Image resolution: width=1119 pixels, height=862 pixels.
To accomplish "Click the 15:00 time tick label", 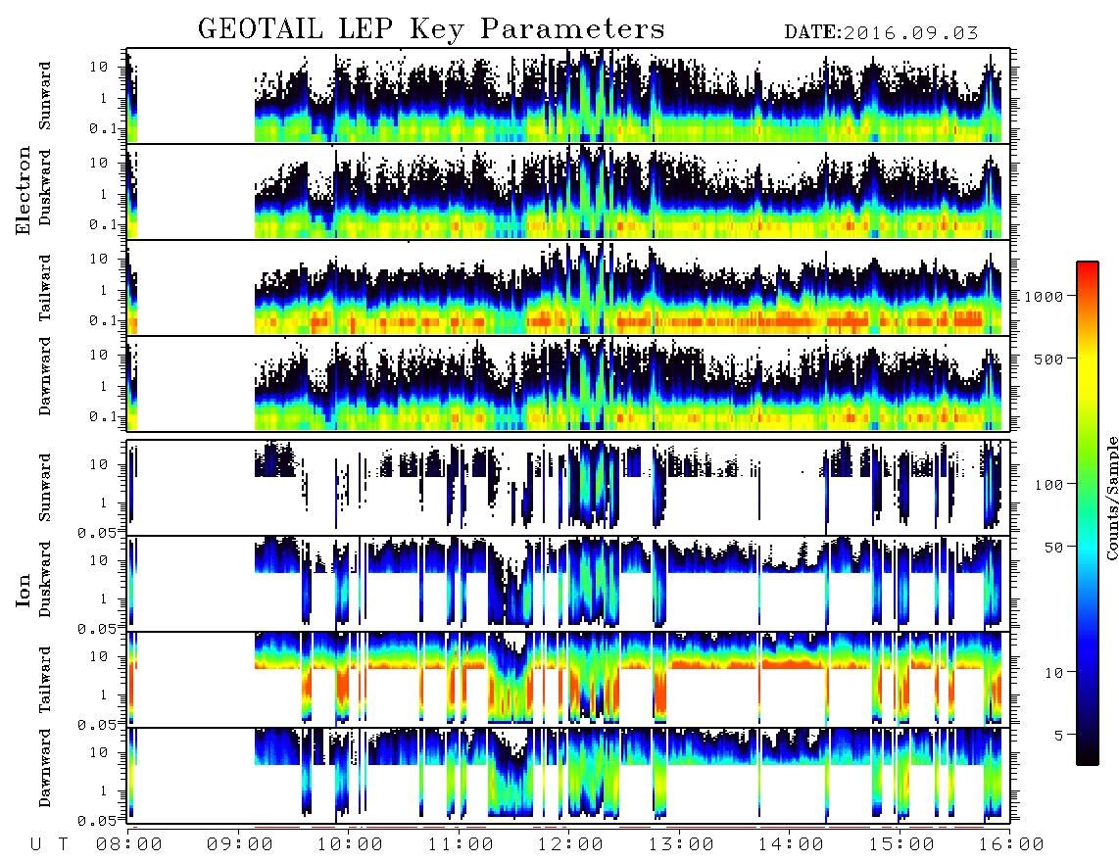I will (x=901, y=845).
